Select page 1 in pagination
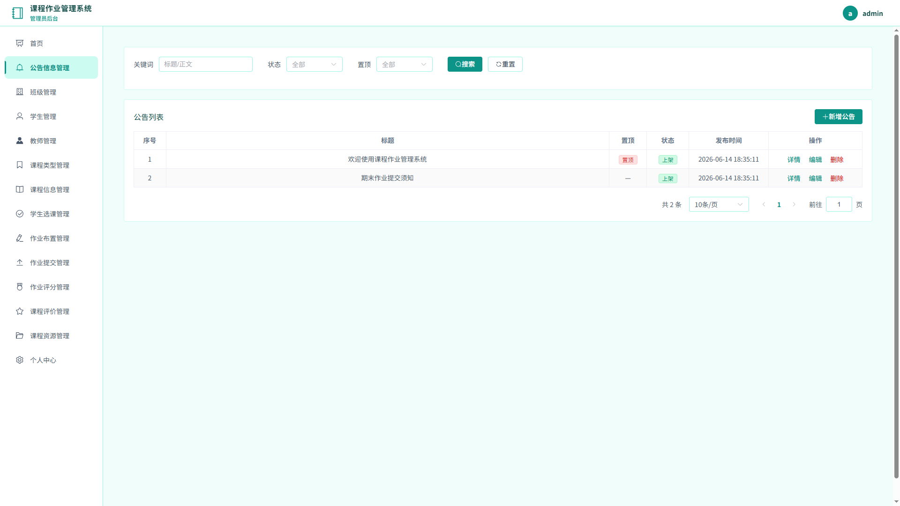This screenshot has width=900, height=506. pos(779,204)
